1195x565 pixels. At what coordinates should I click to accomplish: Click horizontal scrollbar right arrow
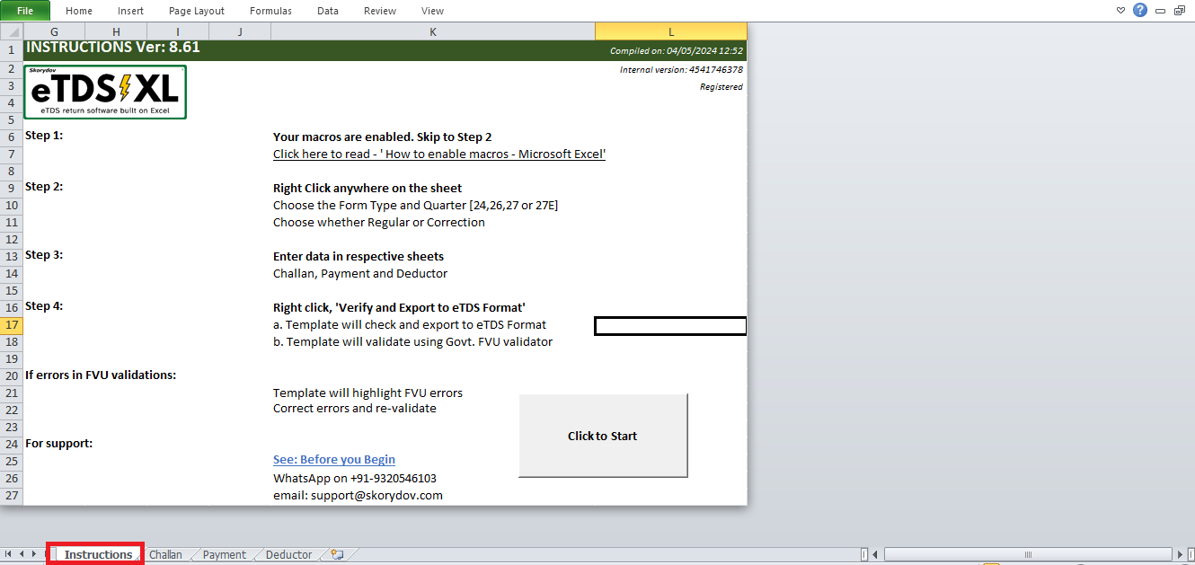click(x=1181, y=554)
